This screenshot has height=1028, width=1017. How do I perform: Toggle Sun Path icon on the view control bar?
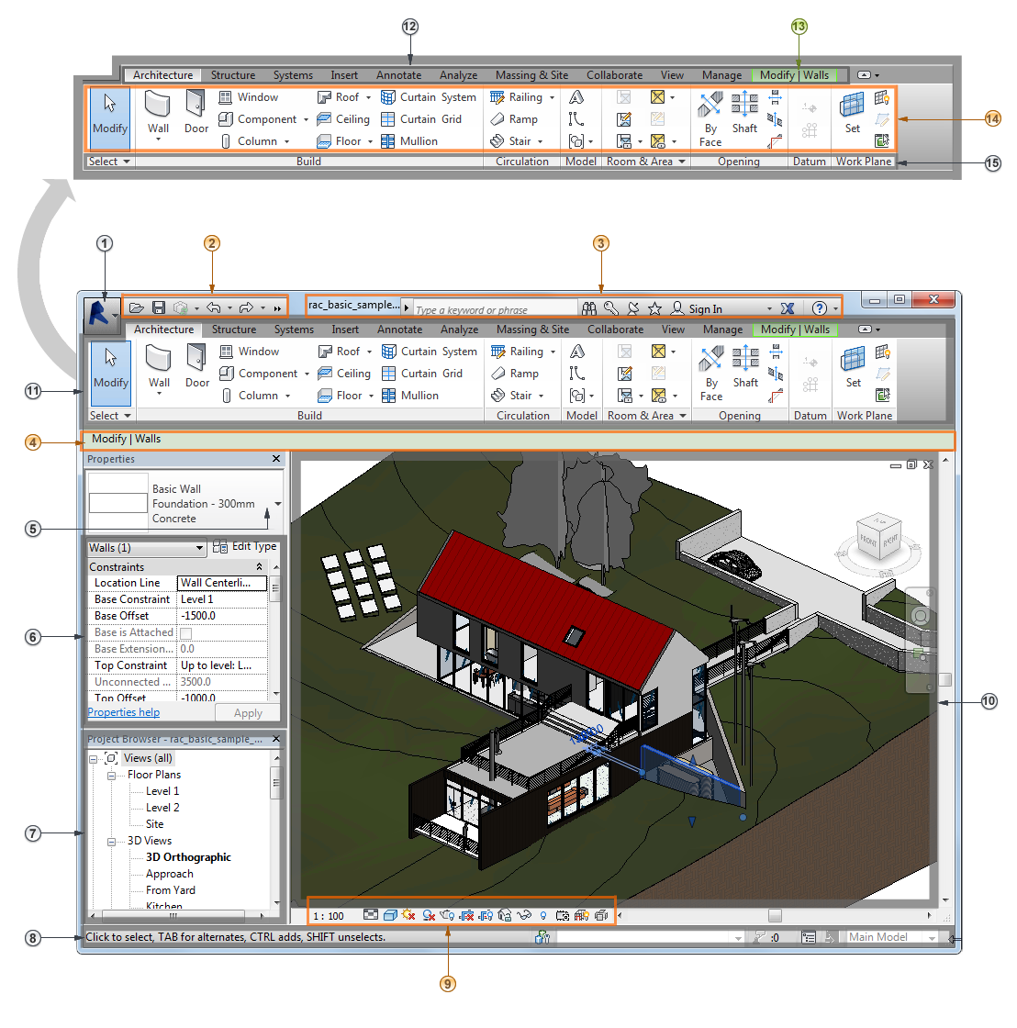pyautogui.click(x=408, y=915)
